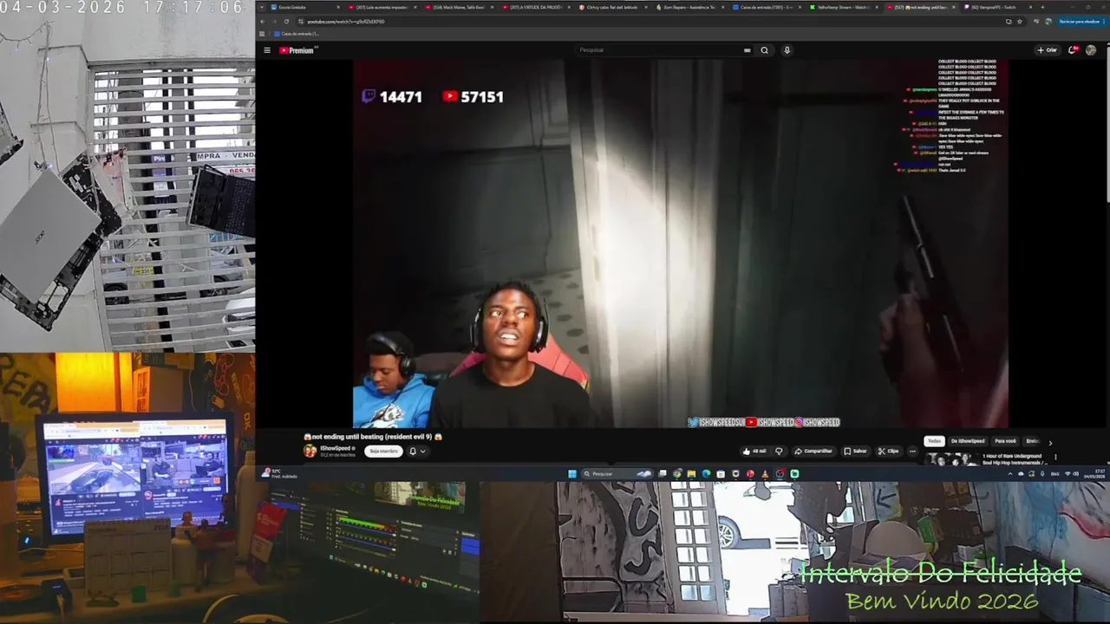Image resolution: width=1110 pixels, height=624 pixels.
Task: Click the YouTube Premium logo
Action: 296,50
